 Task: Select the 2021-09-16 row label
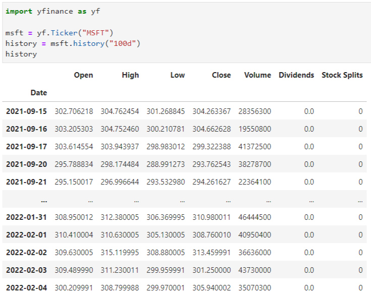point(26,129)
